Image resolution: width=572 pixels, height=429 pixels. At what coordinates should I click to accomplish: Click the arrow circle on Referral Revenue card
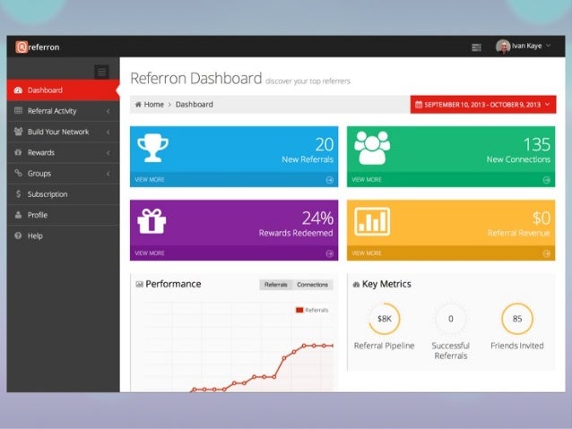[x=547, y=253]
